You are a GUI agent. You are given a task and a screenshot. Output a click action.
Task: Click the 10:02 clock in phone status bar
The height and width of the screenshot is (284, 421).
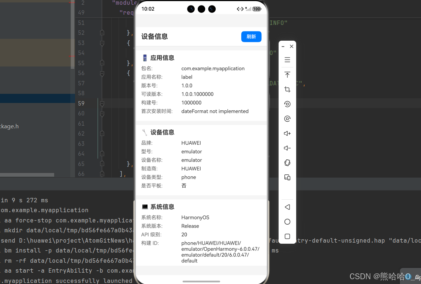(148, 9)
